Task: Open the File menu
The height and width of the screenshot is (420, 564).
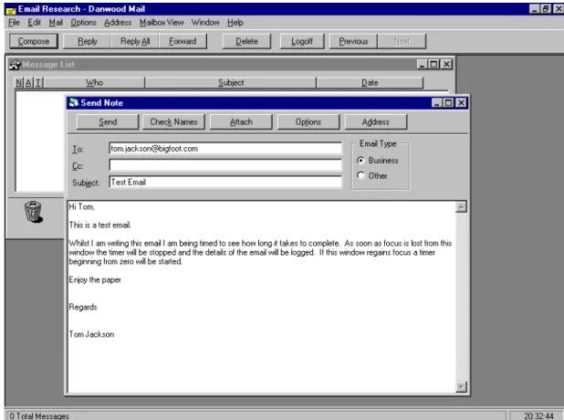Action: click(x=14, y=23)
